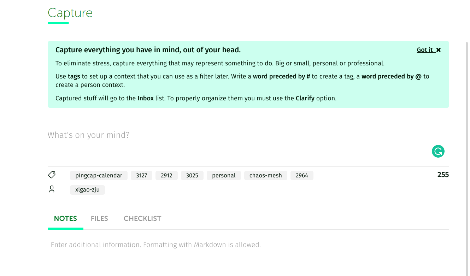Viewport: 470px width, 276px height.
Task: Select the pingcap-calendar tag
Action: [99, 175]
